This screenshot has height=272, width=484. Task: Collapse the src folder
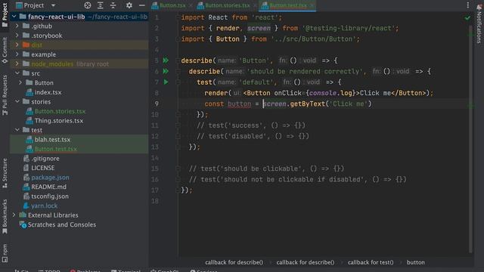(17, 73)
